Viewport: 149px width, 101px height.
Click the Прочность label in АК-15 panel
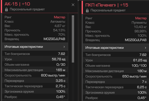coord(12,30)
